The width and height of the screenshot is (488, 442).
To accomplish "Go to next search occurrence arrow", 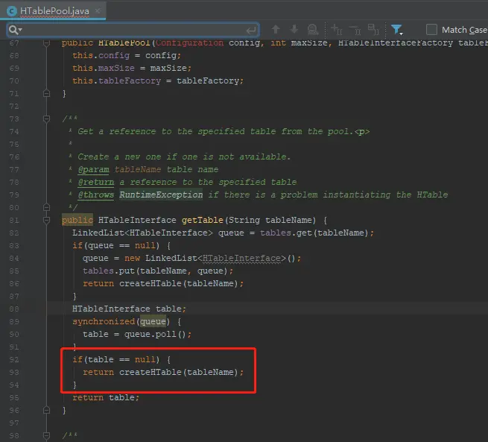I will coord(294,30).
